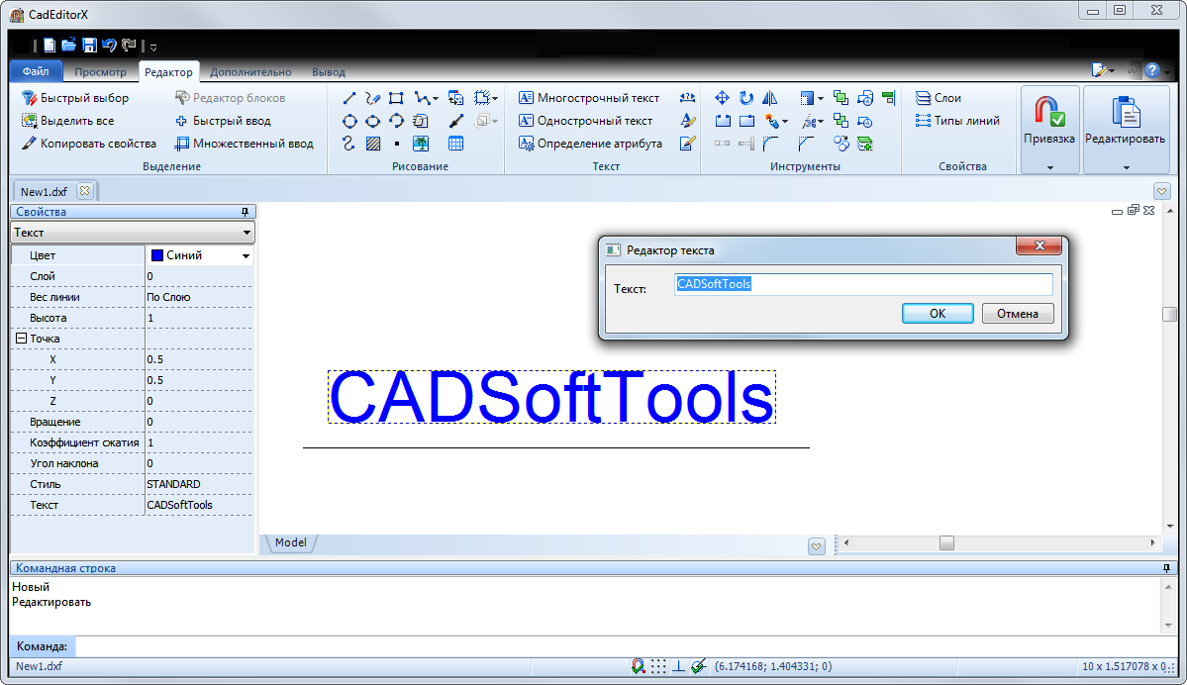Activate the Многострочный текст tool
This screenshot has height=685, width=1187.
[x=591, y=97]
